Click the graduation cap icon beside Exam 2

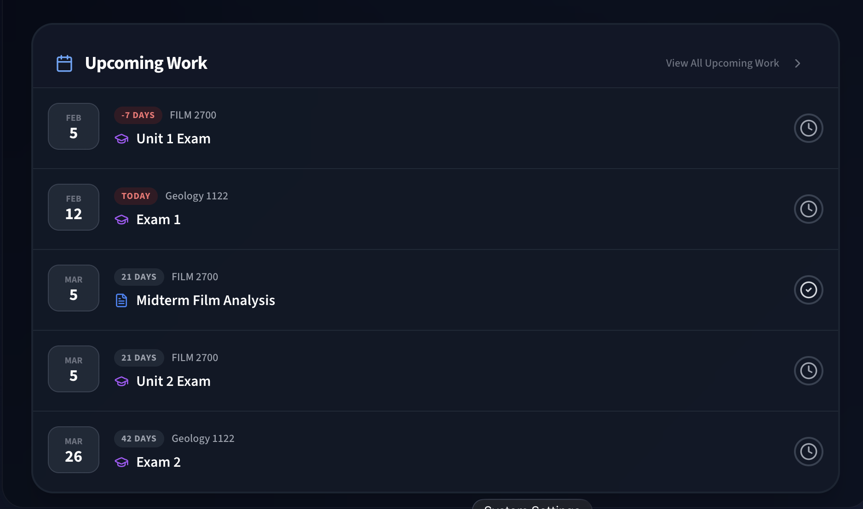click(x=121, y=462)
